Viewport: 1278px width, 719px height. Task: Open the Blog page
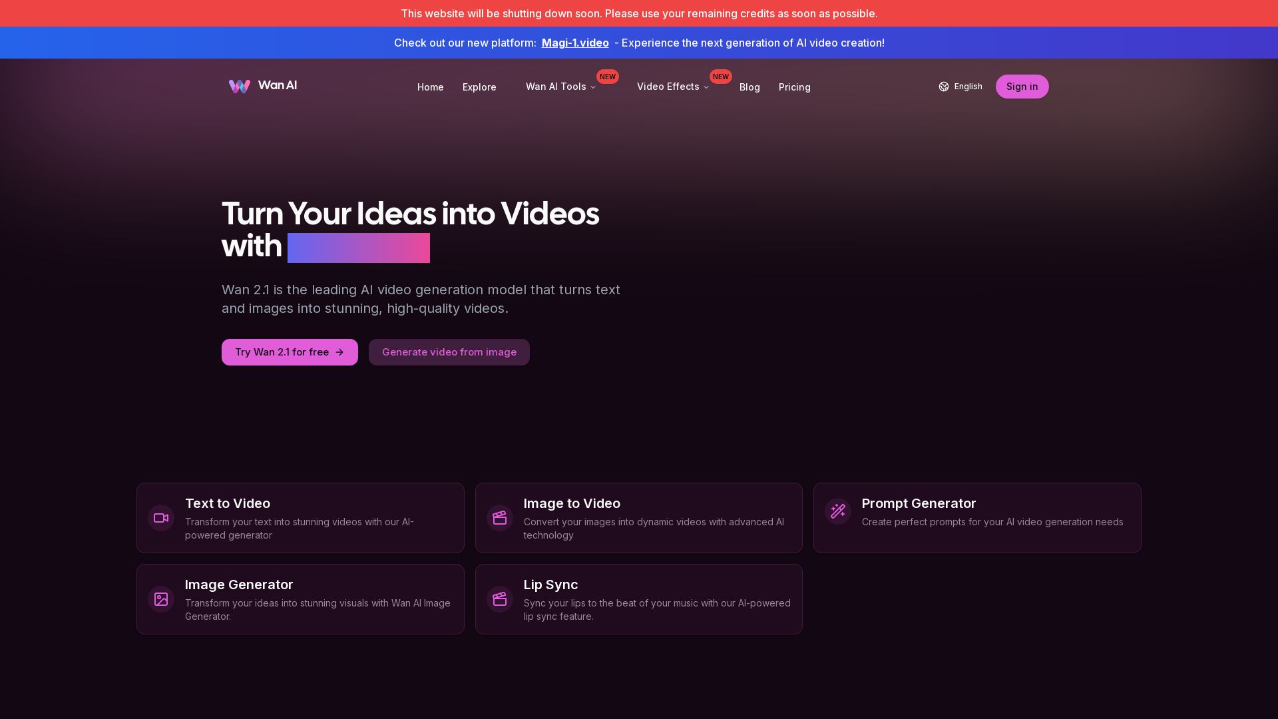(x=749, y=87)
